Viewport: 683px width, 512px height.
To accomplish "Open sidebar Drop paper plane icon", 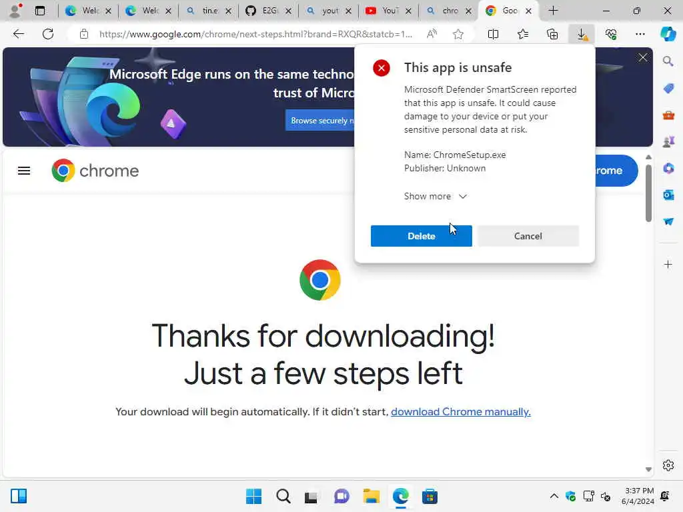I will click(668, 221).
